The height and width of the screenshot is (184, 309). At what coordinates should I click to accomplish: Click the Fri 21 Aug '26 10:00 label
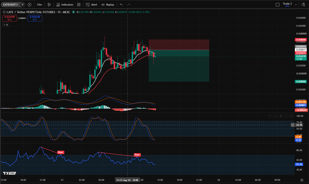128,180
